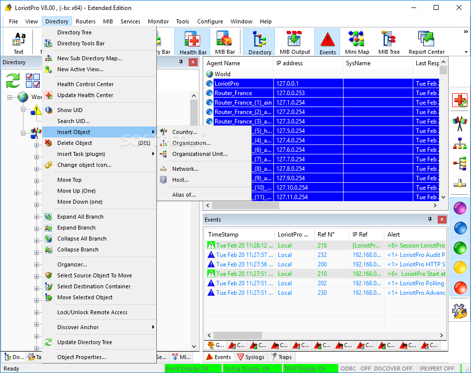Open the Routers menu
This screenshot has width=471, height=373.
pyautogui.click(x=86, y=21)
